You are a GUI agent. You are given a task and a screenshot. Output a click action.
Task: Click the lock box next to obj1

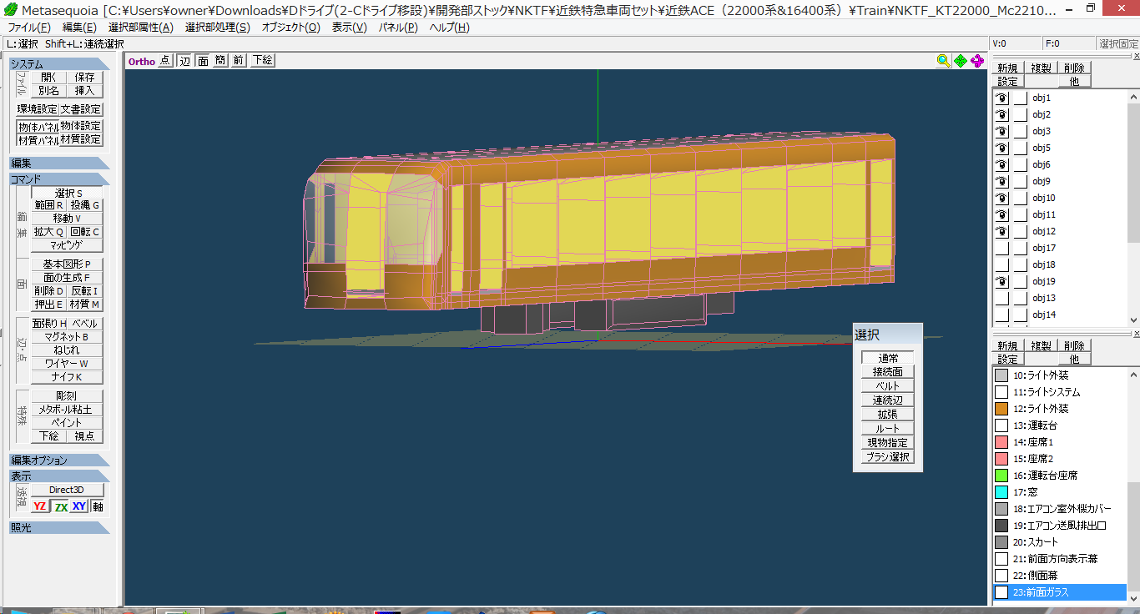[1020, 98]
